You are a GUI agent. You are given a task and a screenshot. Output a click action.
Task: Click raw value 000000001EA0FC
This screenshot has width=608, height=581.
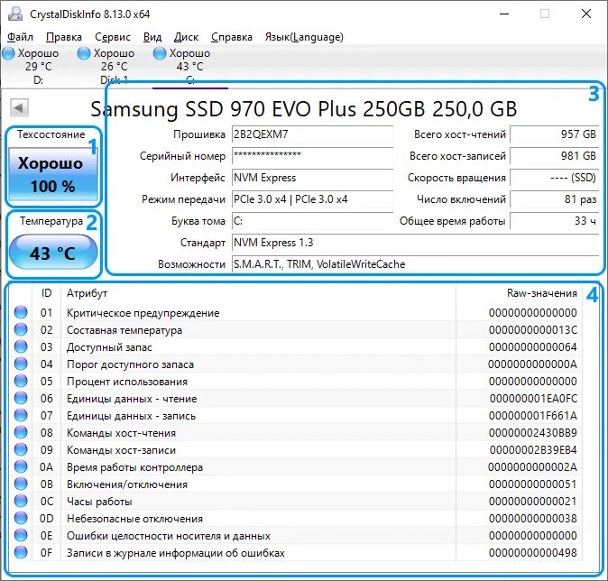(533, 399)
